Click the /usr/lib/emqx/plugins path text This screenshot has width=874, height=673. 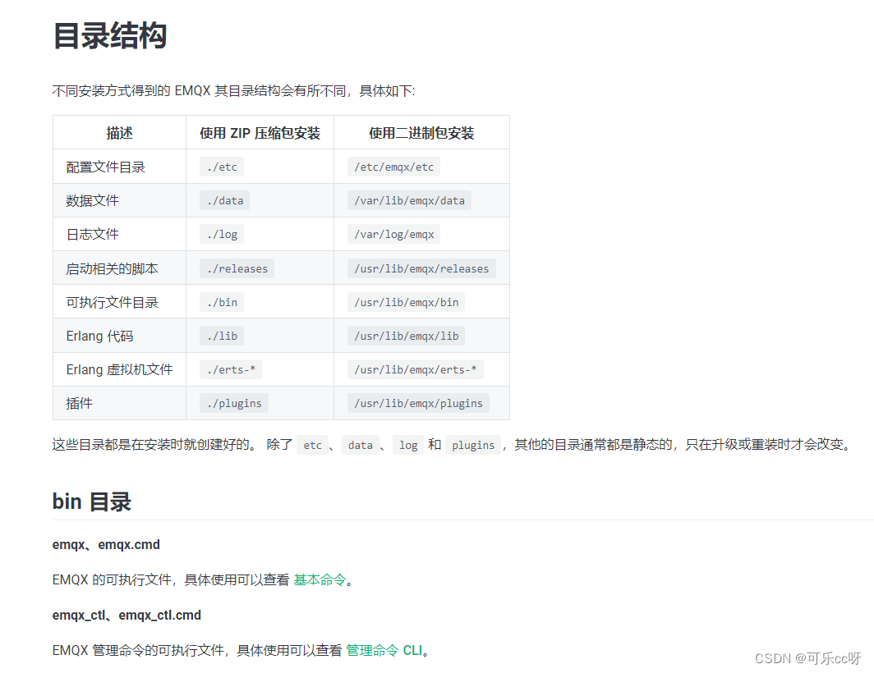(x=421, y=402)
